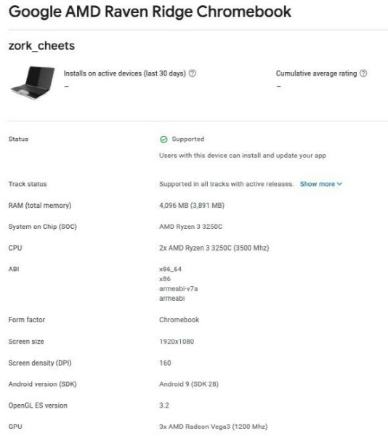Click the Chromebook form factor value
388x436 pixels.
click(x=179, y=320)
